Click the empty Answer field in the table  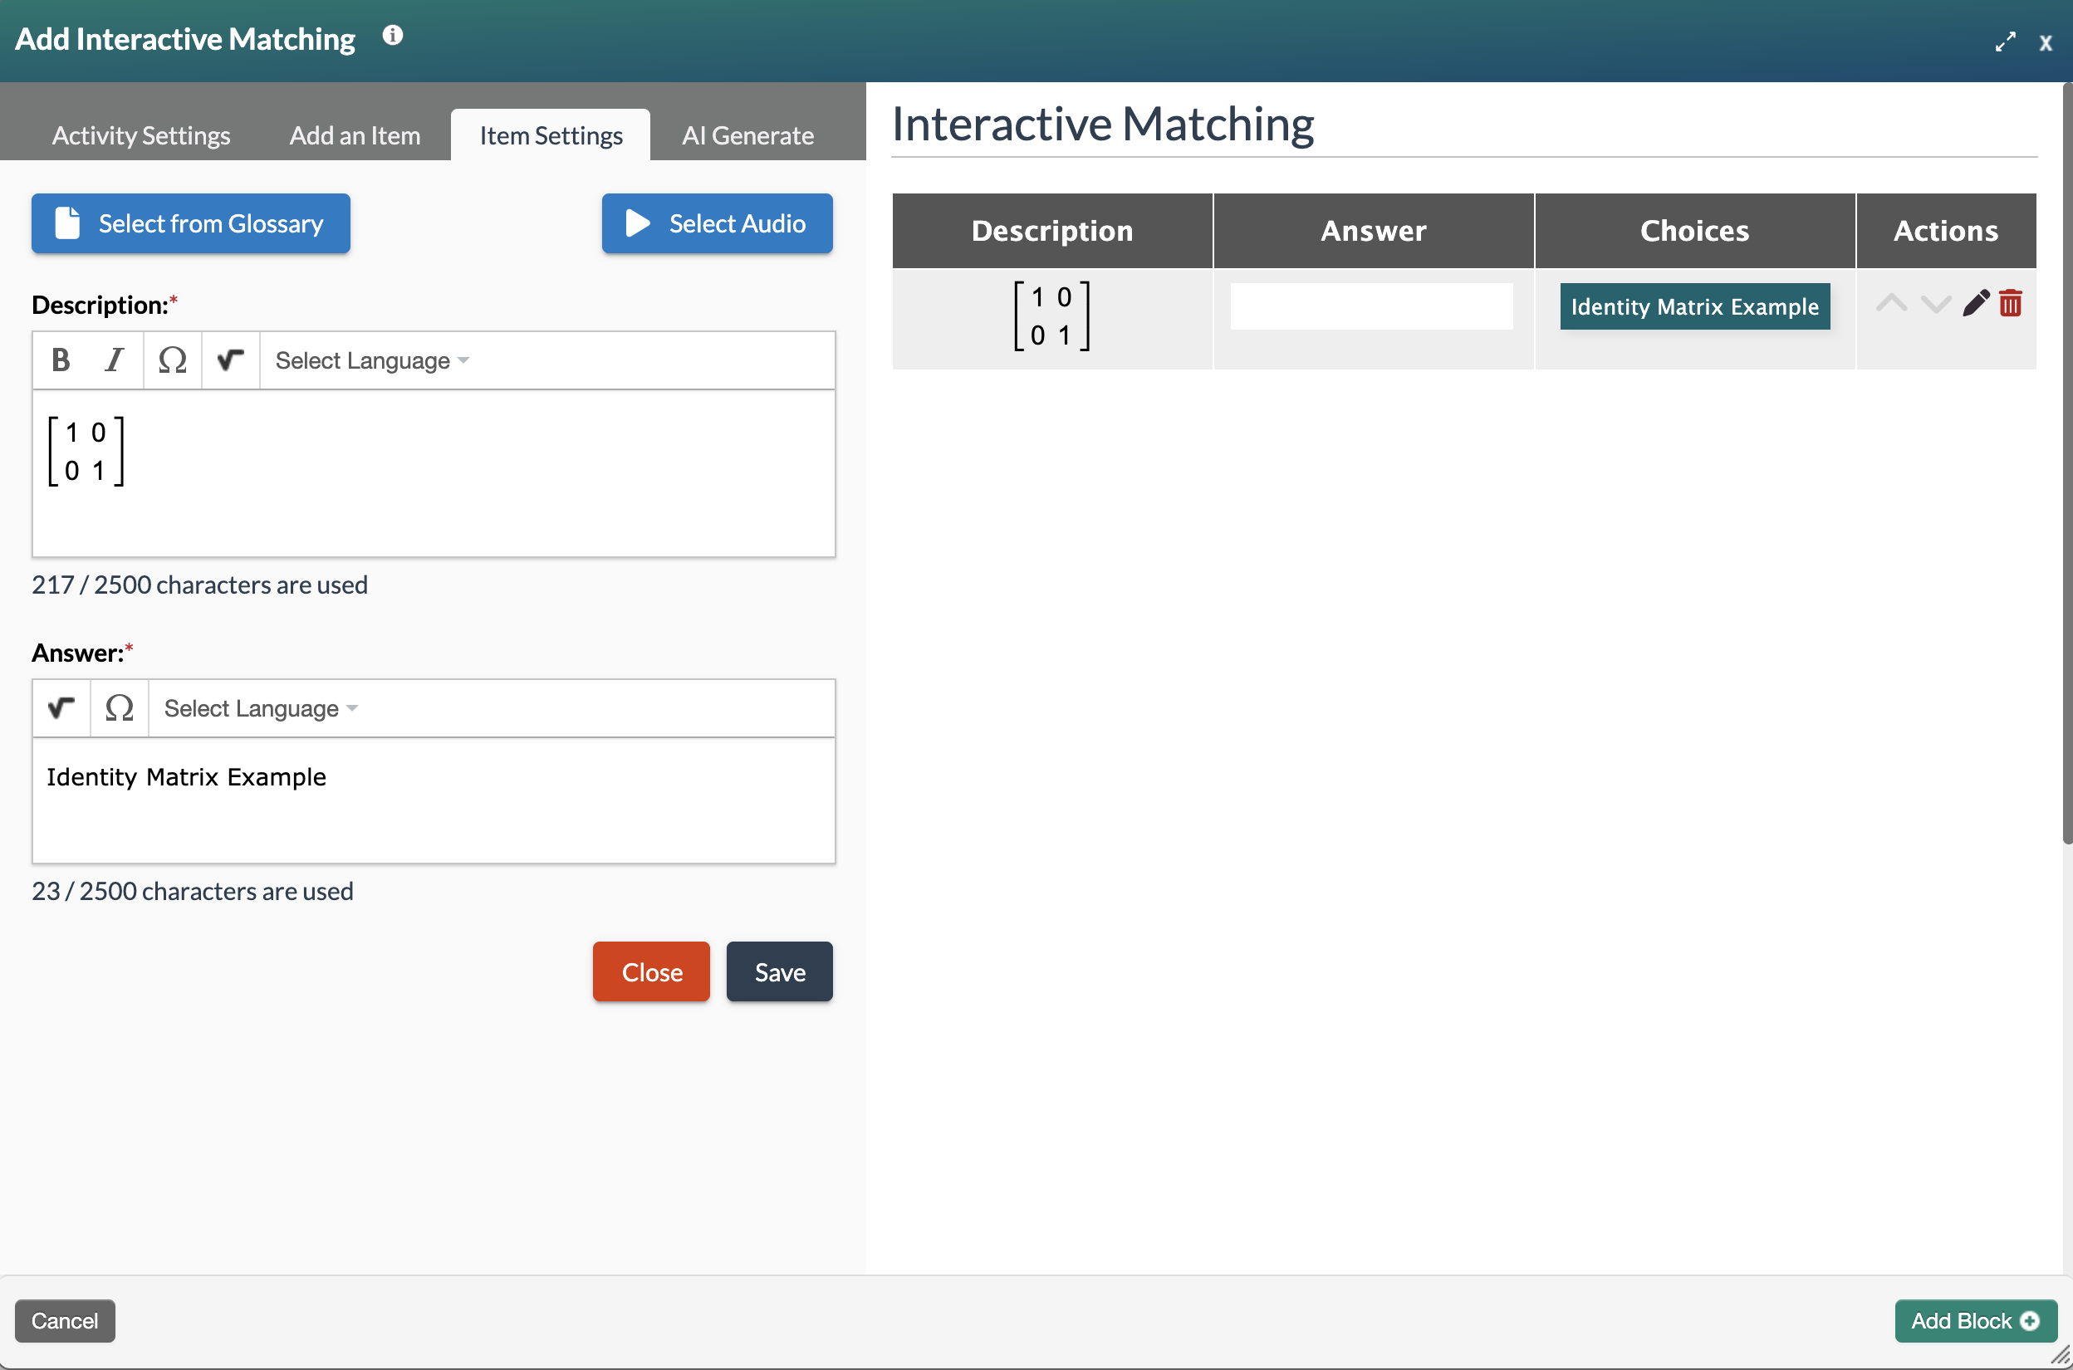point(1371,306)
